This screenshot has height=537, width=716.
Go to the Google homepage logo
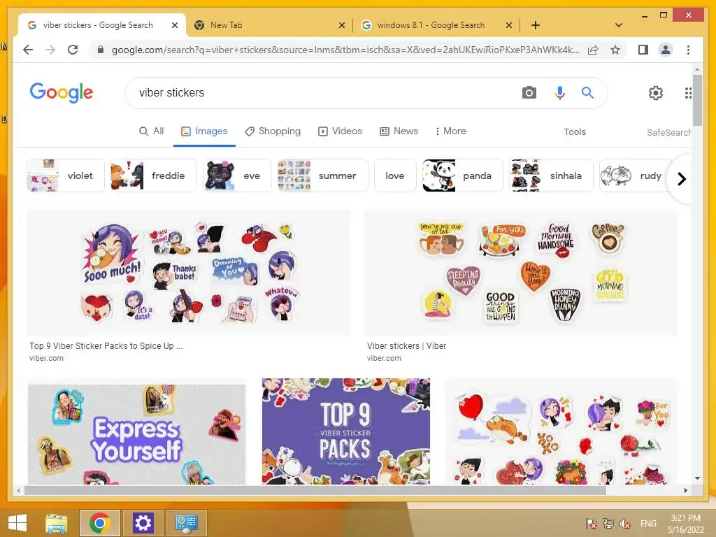click(62, 92)
